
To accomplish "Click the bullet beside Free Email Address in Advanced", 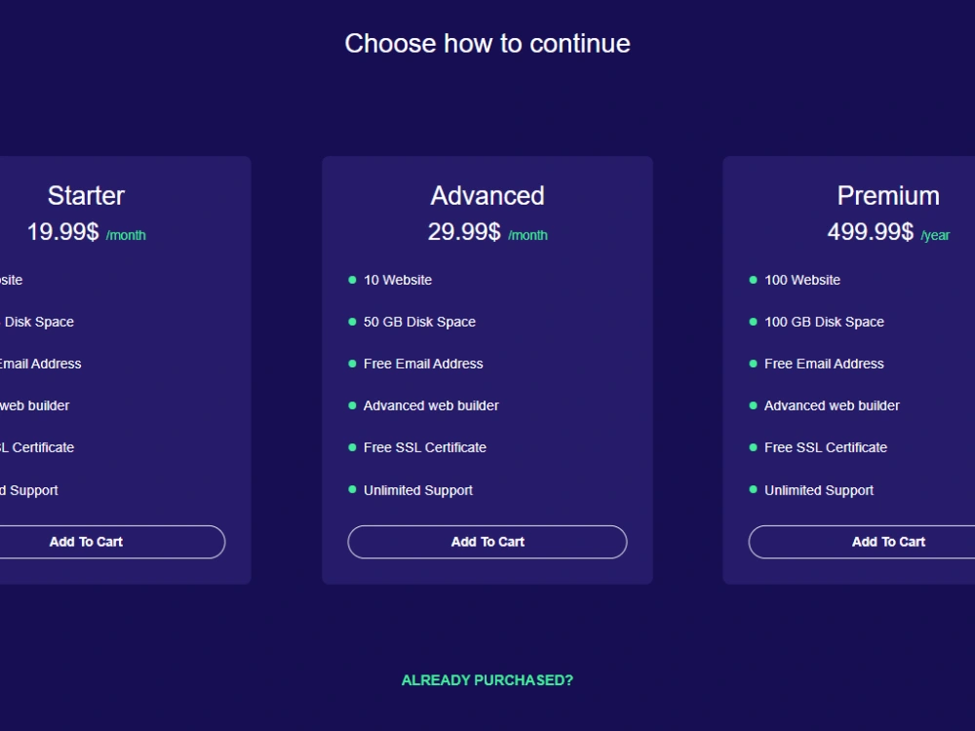I will (x=350, y=364).
